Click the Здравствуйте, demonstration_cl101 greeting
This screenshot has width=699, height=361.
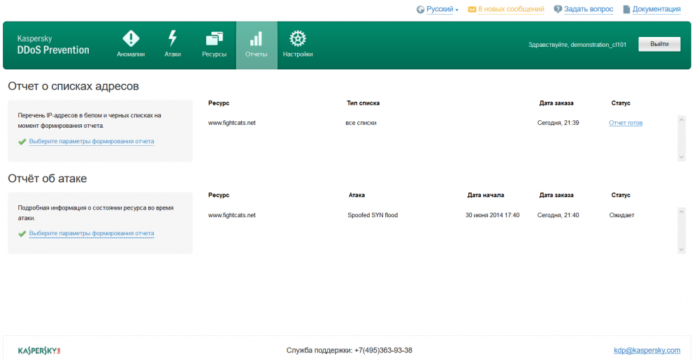click(x=577, y=45)
